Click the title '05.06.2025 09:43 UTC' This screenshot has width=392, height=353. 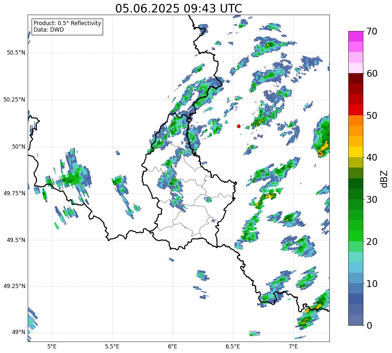tap(179, 8)
